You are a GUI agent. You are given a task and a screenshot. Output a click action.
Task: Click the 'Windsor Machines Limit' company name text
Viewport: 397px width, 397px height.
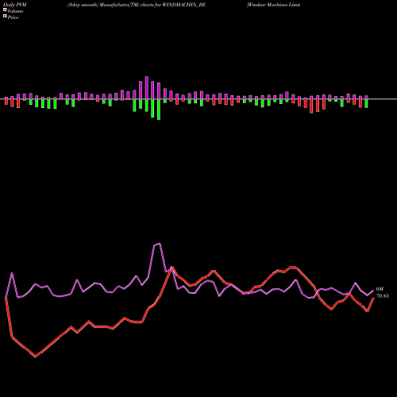coord(273,5)
